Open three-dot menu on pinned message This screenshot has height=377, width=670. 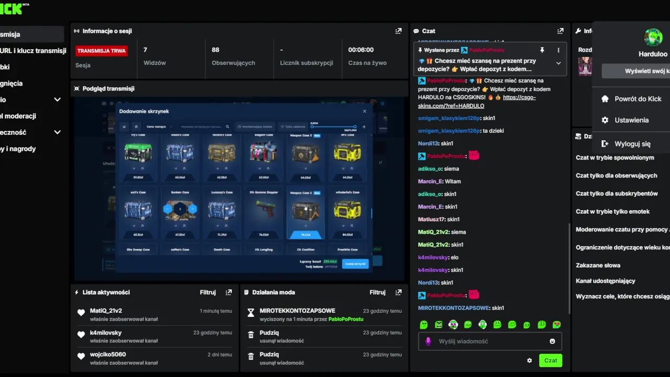559,50
